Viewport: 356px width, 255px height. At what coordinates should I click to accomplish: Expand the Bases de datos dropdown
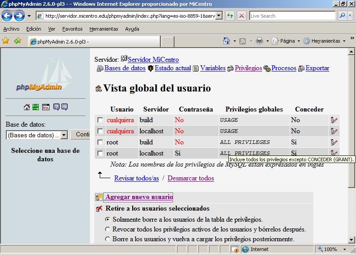(64, 135)
